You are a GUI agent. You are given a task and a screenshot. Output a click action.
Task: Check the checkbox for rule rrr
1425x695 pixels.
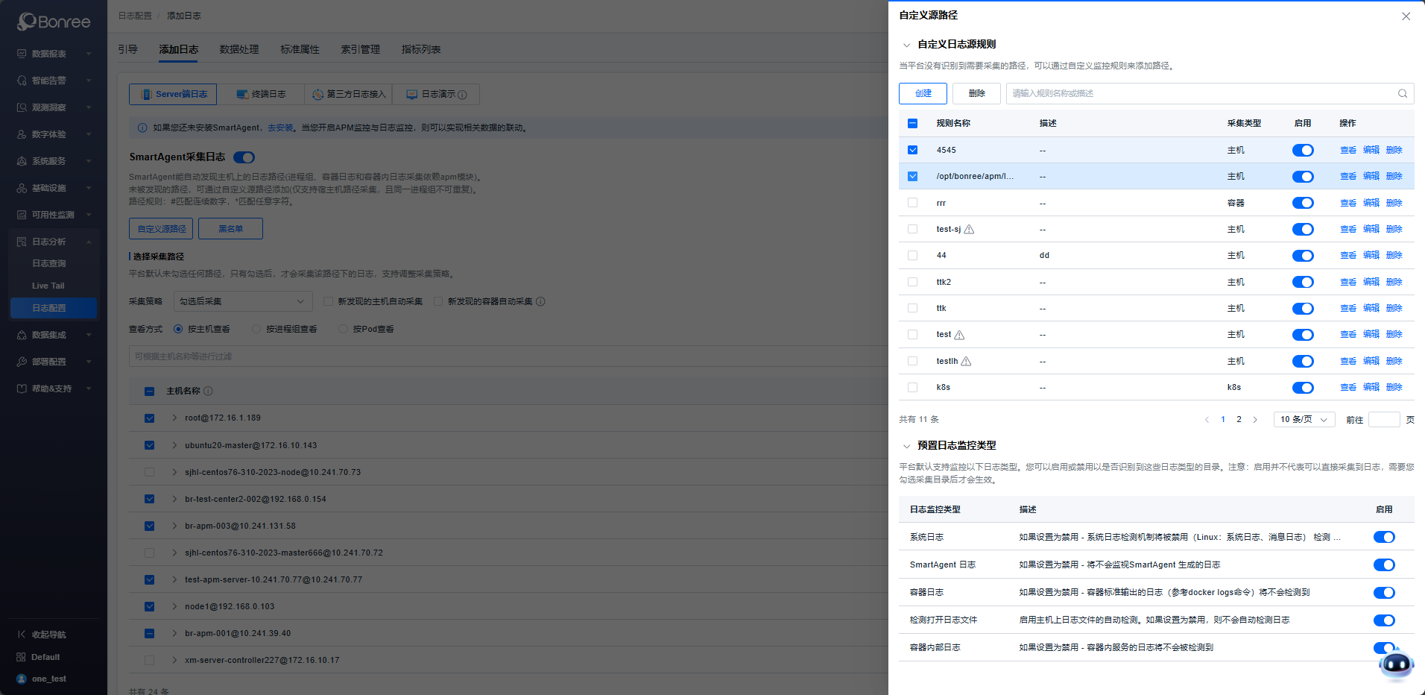pyautogui.click(x=913, y=203)
